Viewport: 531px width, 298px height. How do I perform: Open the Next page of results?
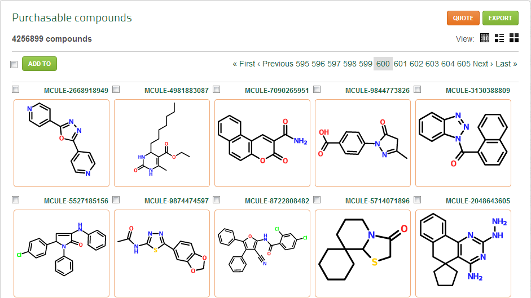pyautogui.click(x=482, y=64)
